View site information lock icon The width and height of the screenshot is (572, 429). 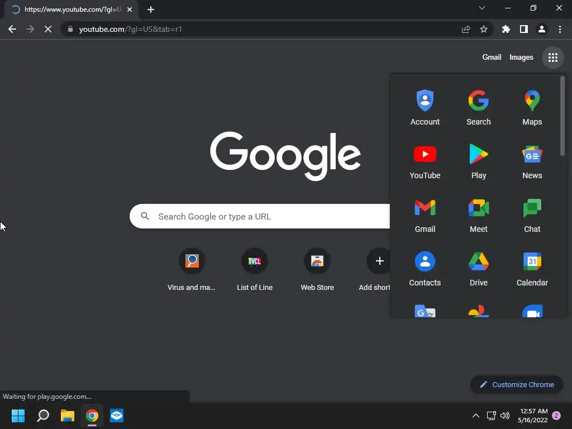coord(70,29)
